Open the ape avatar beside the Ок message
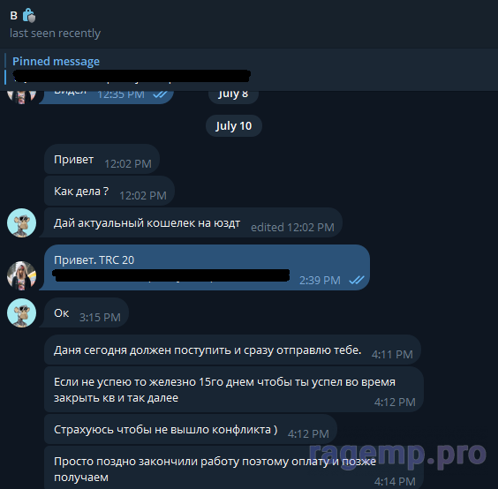 pos(21,312)
